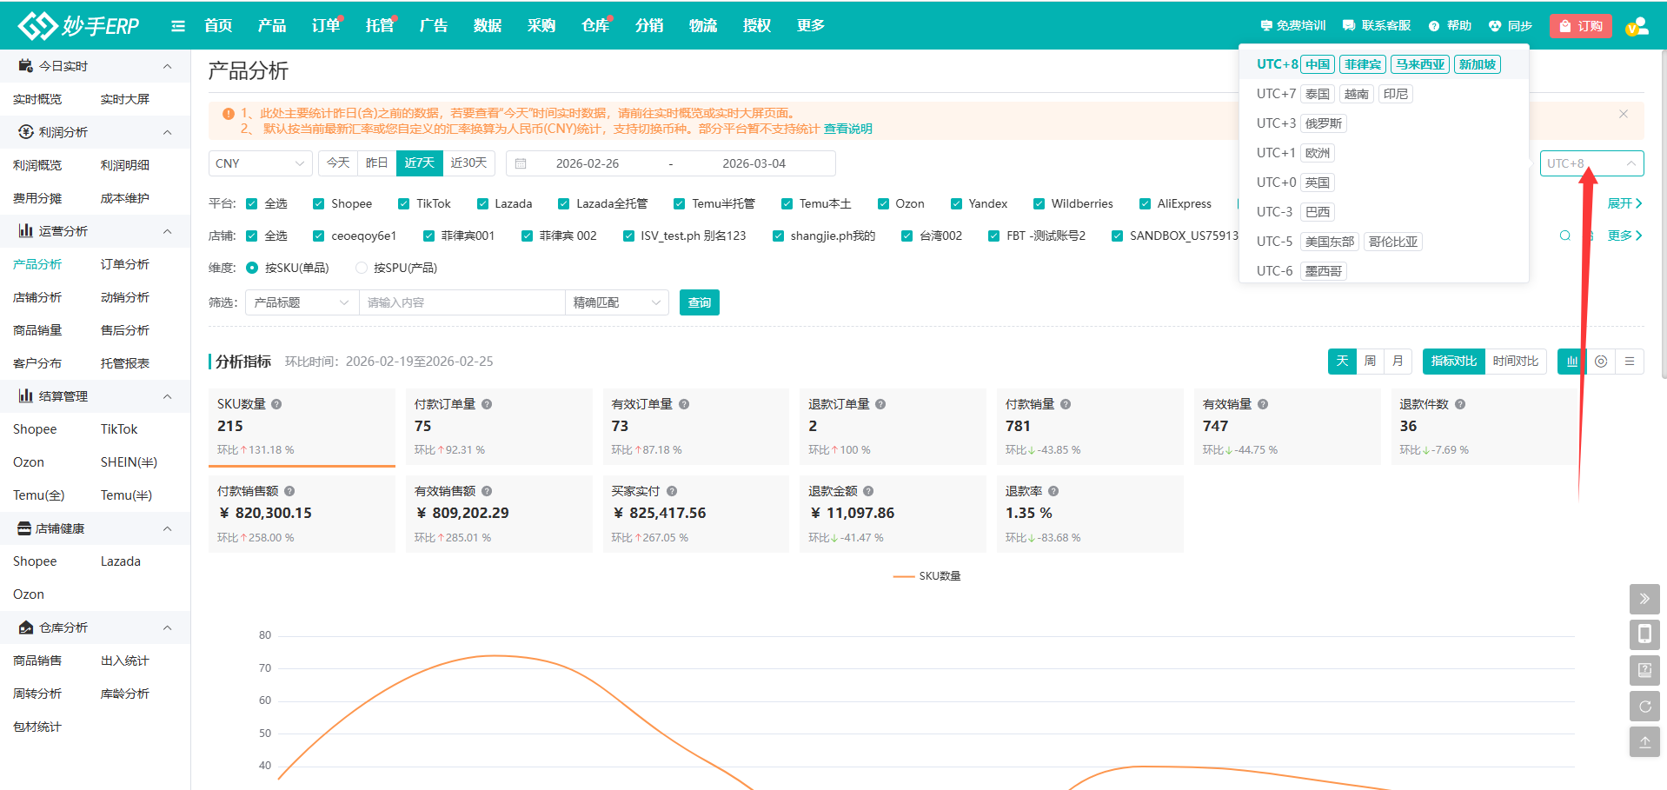1667x790 pixels.
Task: Open the 精确匹配 match type dropdown
Action: 616,302
